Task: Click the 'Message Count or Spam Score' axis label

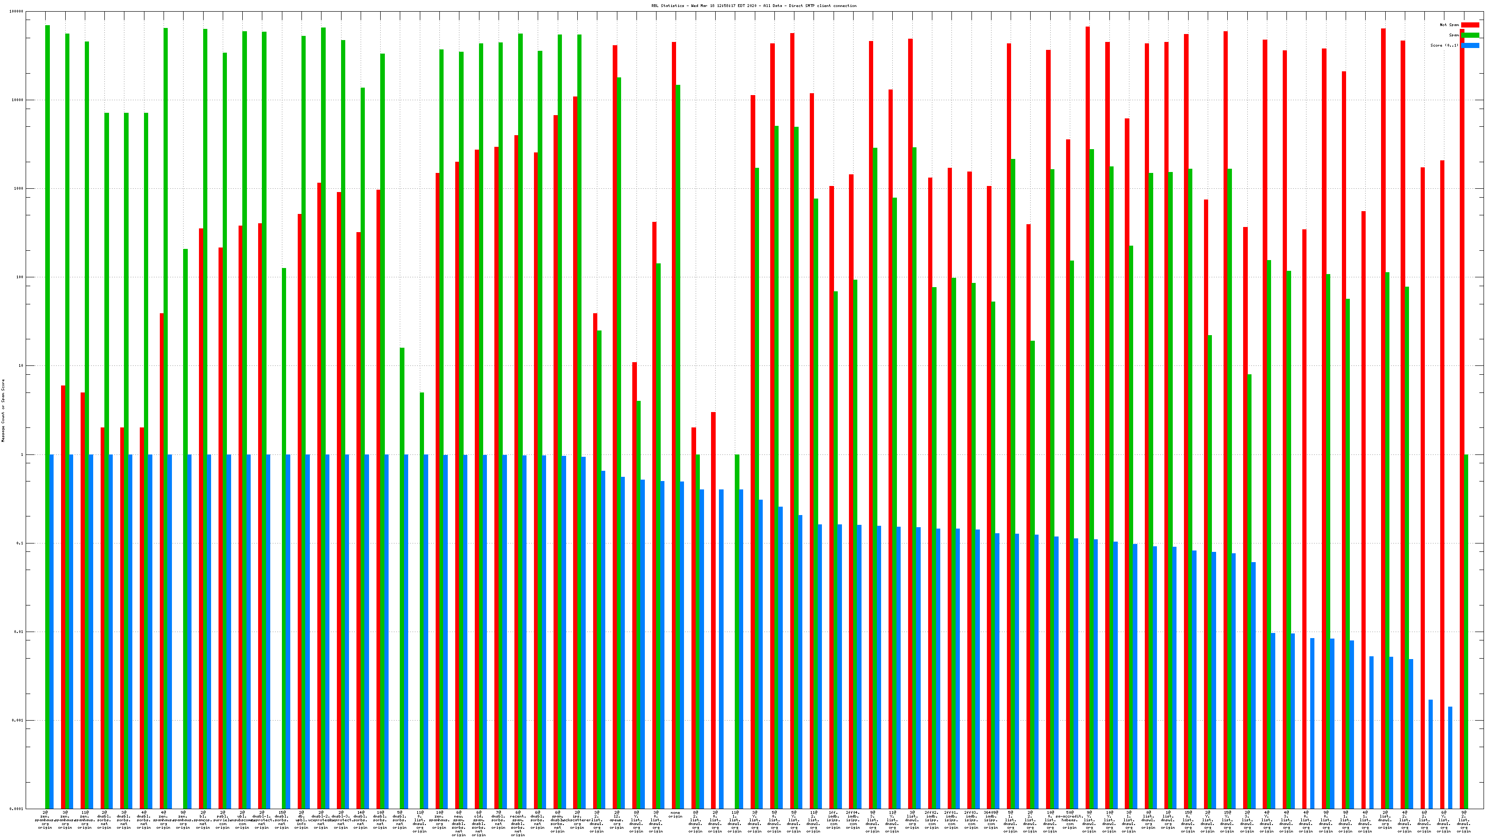Action: pyautogui.click(x=3, y=411)
